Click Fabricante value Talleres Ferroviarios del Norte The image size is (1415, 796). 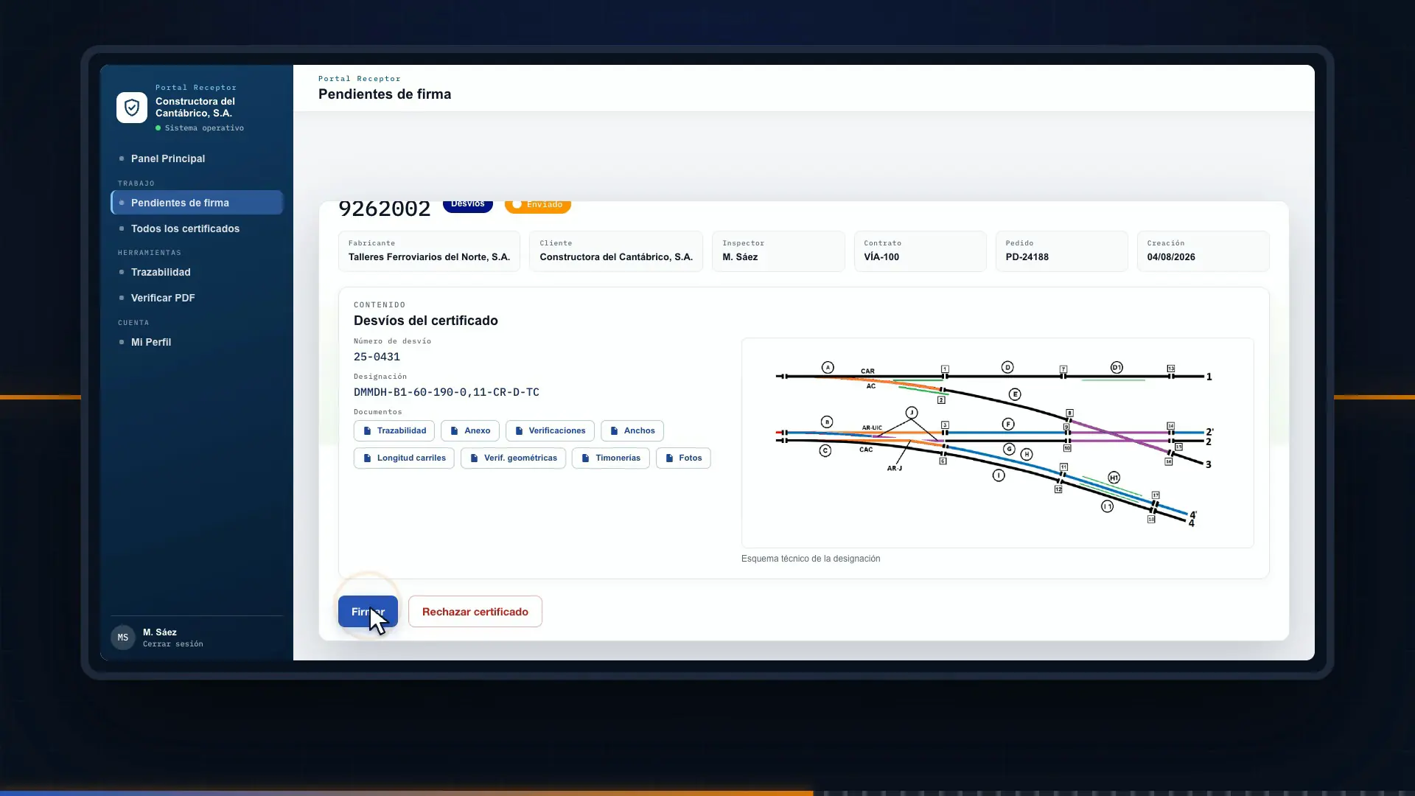point(429,257)
